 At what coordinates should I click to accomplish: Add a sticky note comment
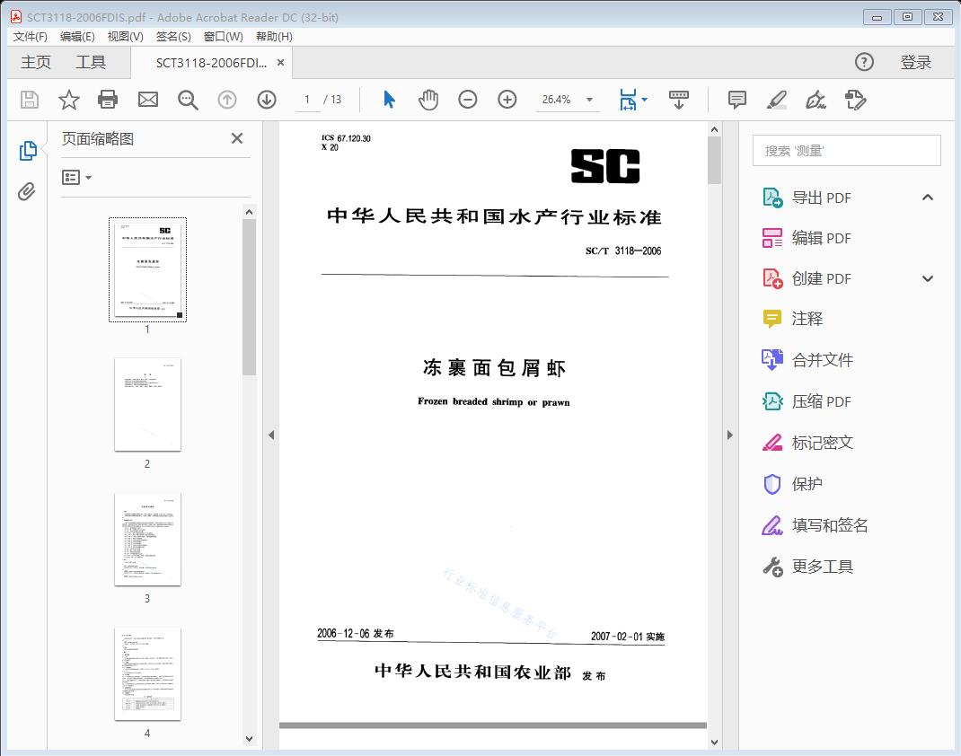(737, 100)
